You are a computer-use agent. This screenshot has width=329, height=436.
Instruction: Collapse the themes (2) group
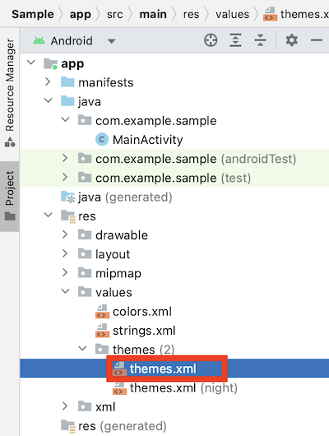pyautogui.click(x=82, y=349)
